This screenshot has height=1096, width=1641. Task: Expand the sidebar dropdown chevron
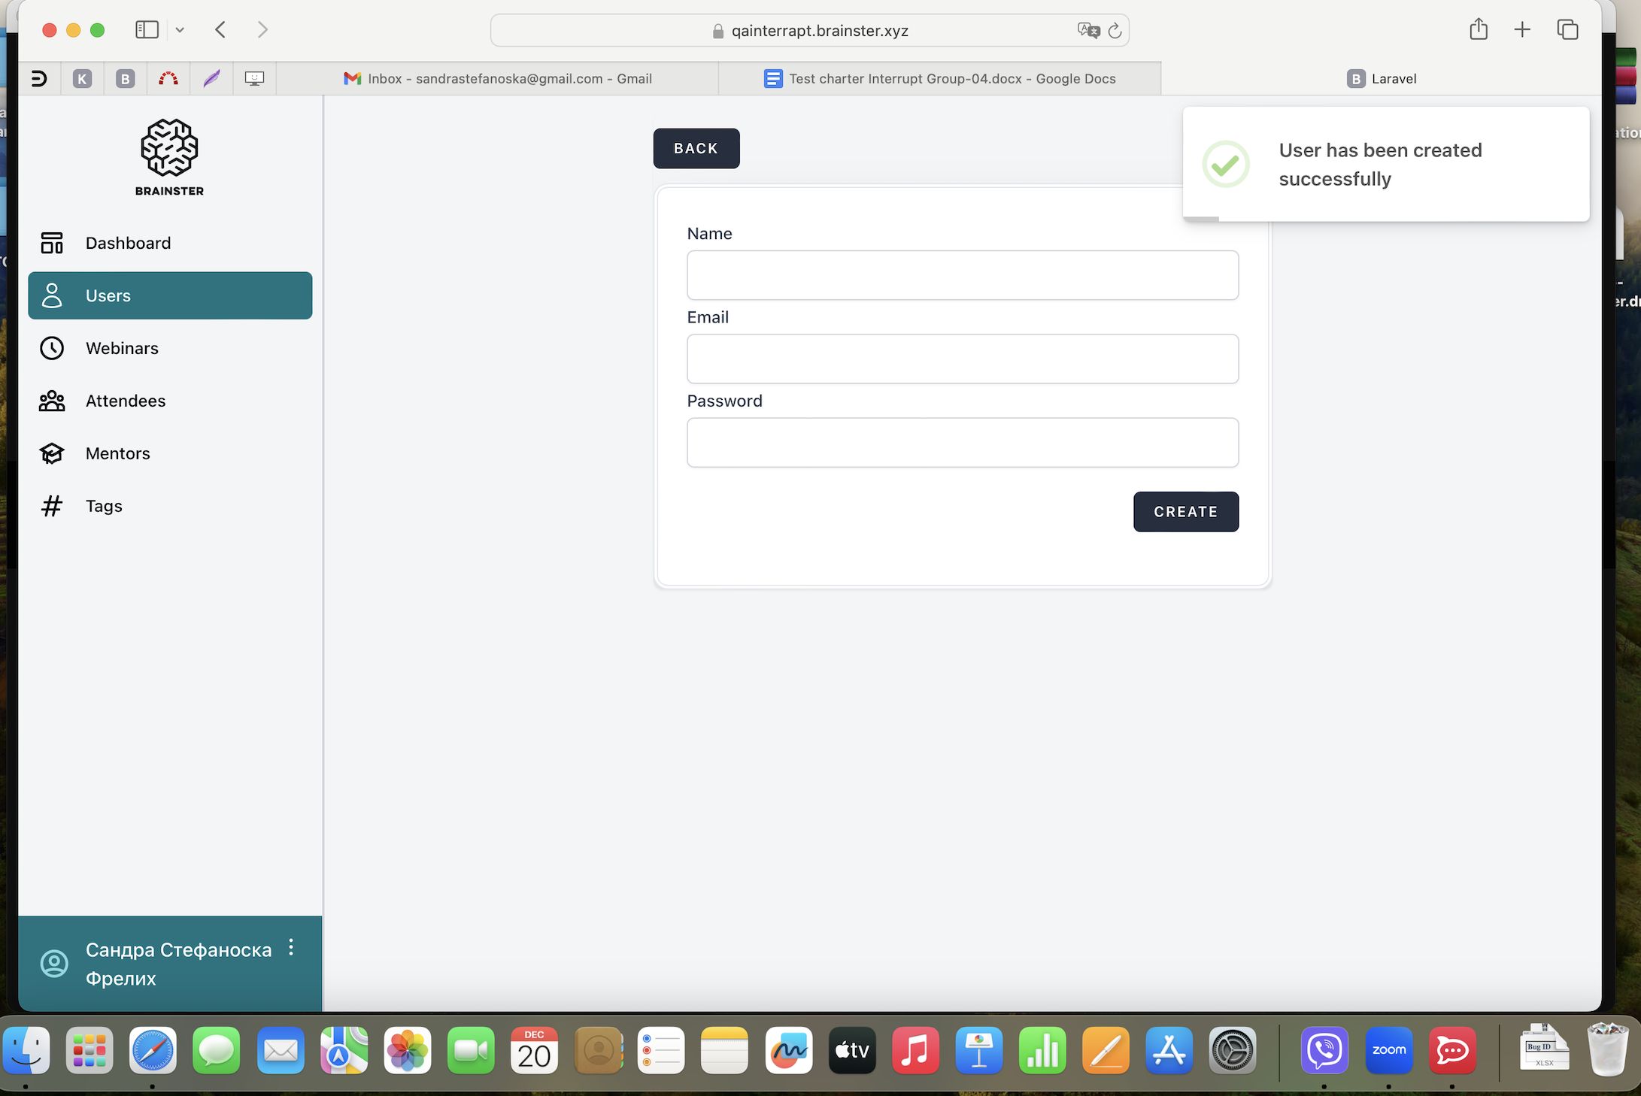pos(180,30)
